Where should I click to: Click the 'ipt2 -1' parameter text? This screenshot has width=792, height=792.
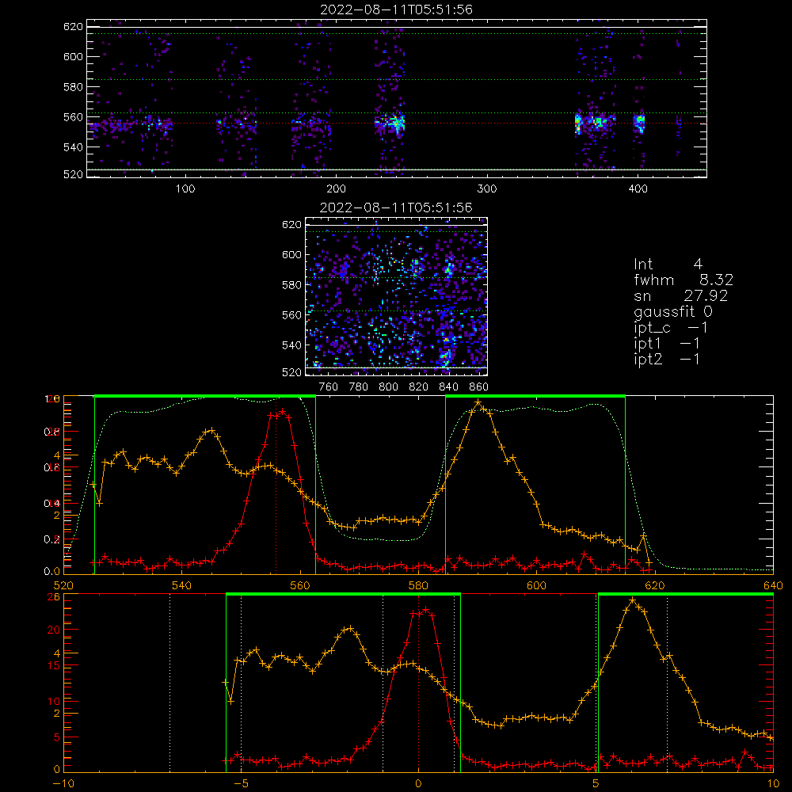[667, 359]
